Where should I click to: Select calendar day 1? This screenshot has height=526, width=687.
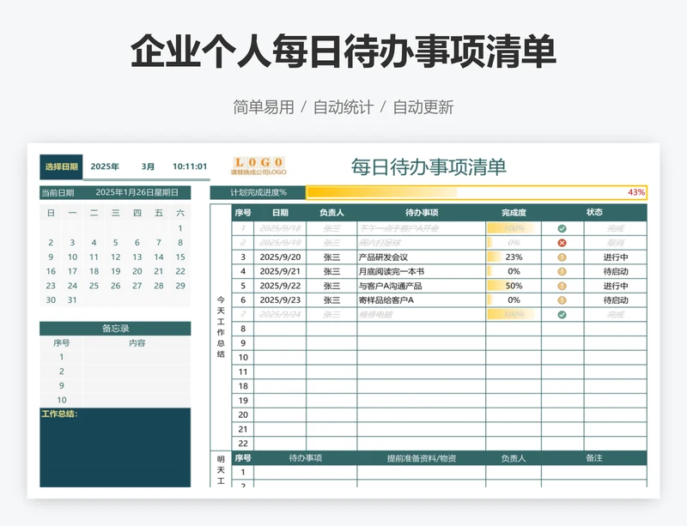180,228
